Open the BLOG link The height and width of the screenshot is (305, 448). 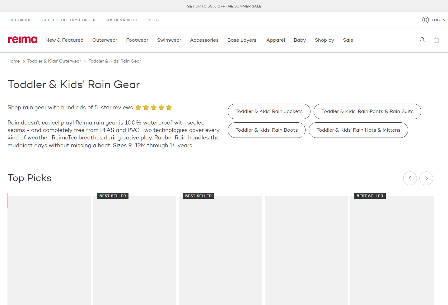tap(153, 20)
